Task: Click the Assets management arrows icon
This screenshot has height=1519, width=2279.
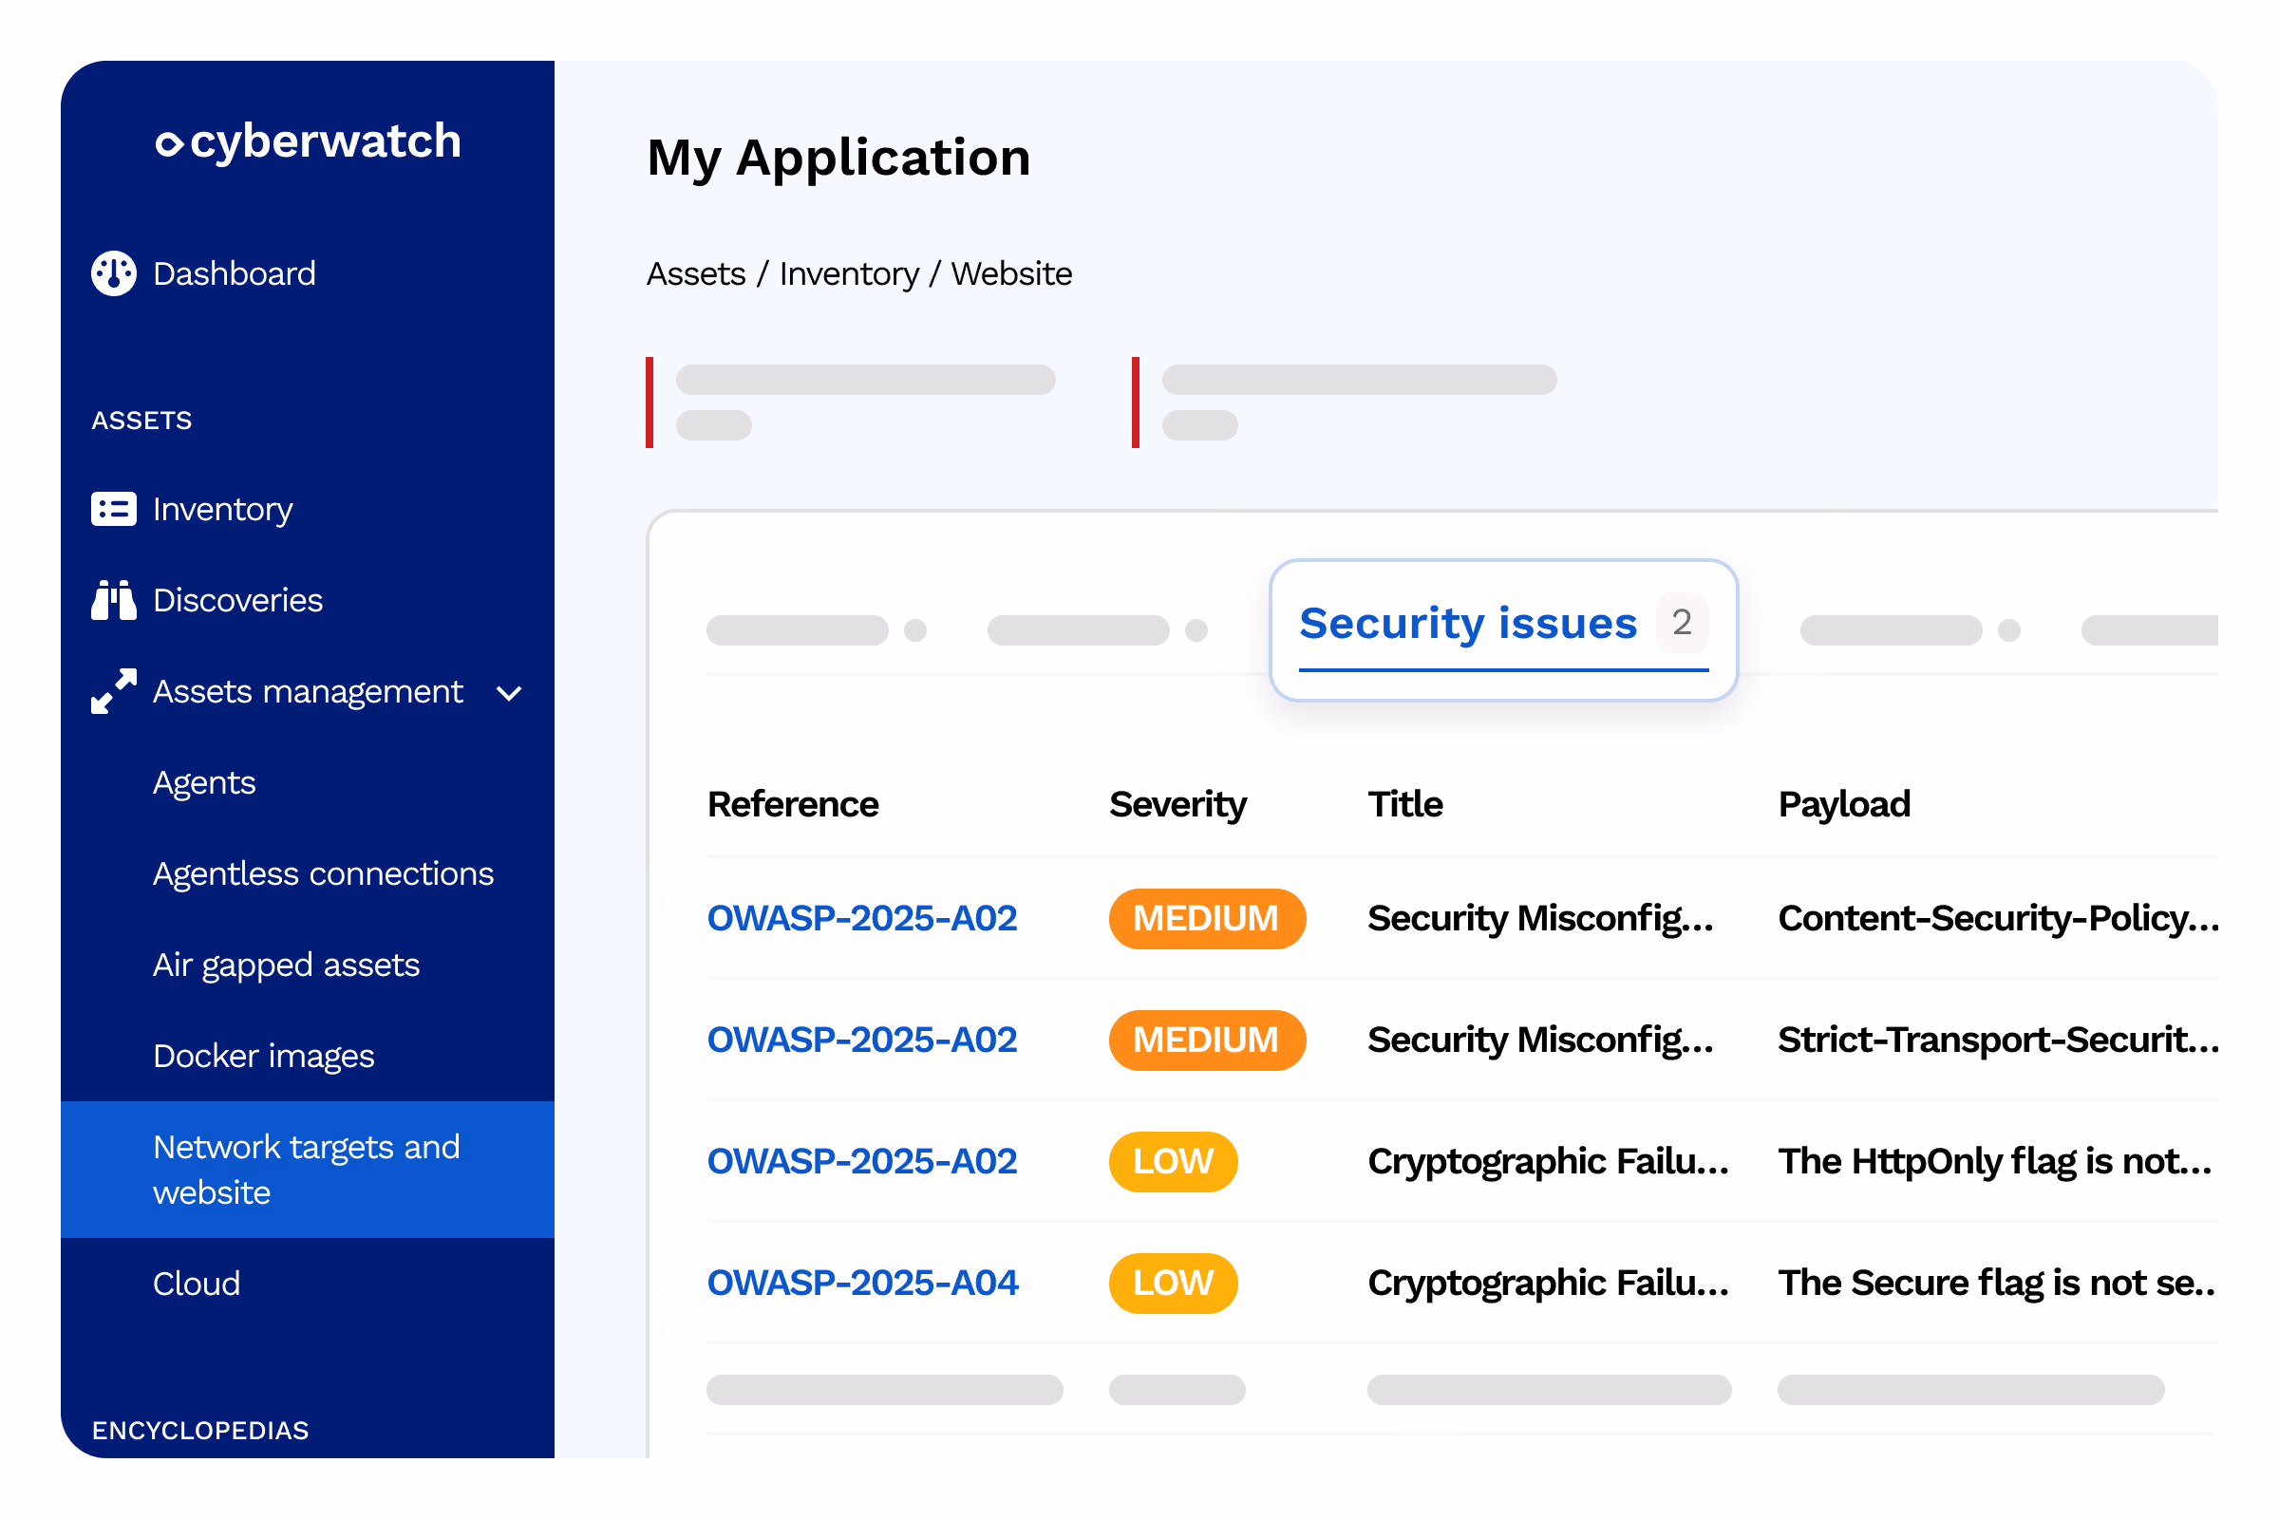Action: [x=114, y=692]
